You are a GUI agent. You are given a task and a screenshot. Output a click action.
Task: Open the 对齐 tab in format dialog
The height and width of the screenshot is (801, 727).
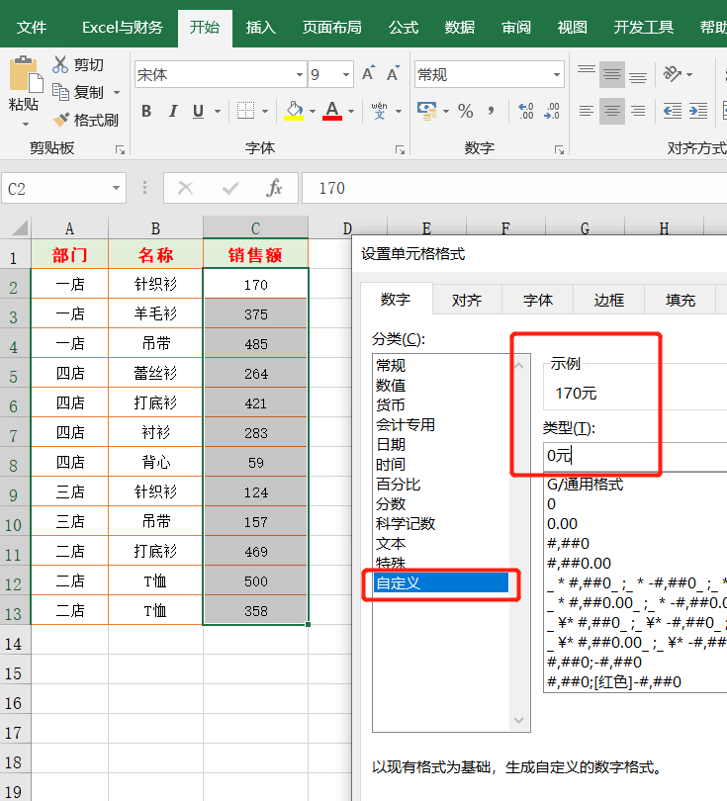click(467, 300)
